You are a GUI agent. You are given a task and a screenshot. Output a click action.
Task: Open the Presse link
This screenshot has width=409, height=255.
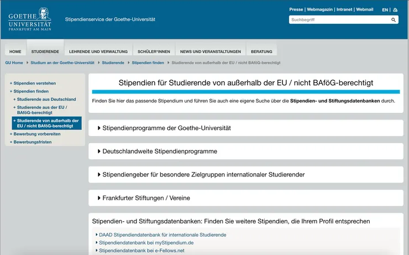coord(296,9)
